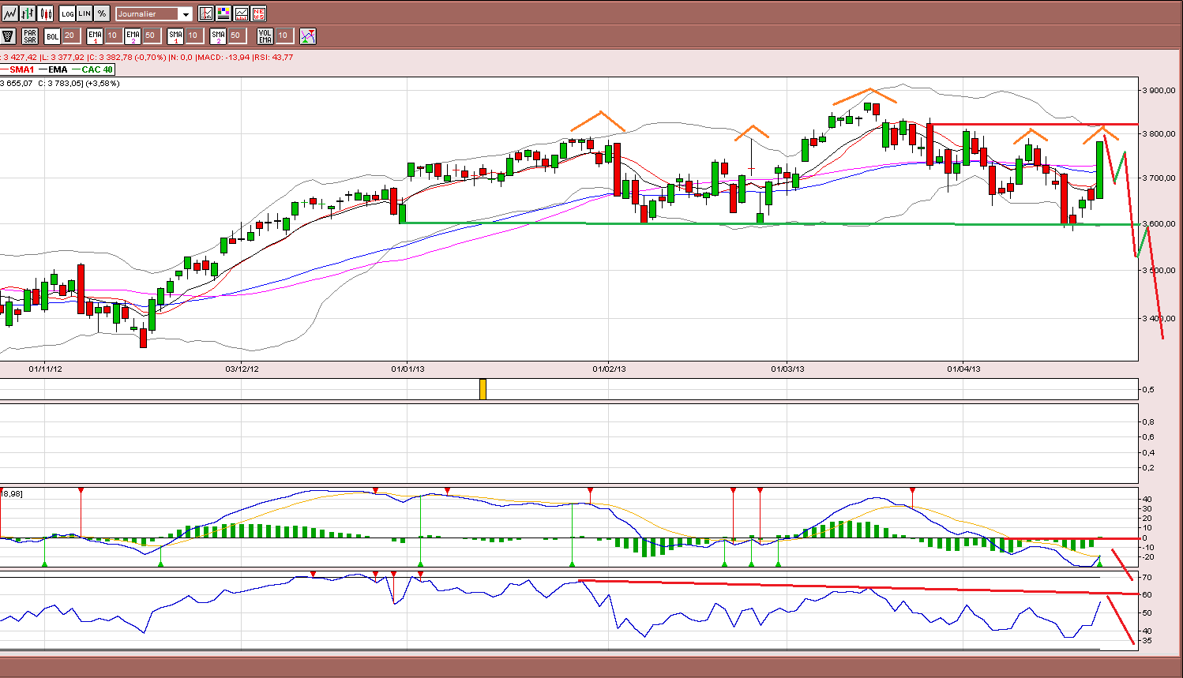1183x678 pixels.
Task: Click the RSI: 43,77 status value
Action: pos(272,58)
